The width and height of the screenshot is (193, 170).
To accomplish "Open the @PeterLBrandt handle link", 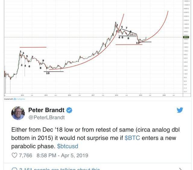I will click(46, 118).
